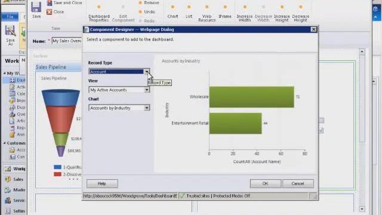Collapse the My Work group
Viewport: 382px width, 215px height.
pos(5,73)
